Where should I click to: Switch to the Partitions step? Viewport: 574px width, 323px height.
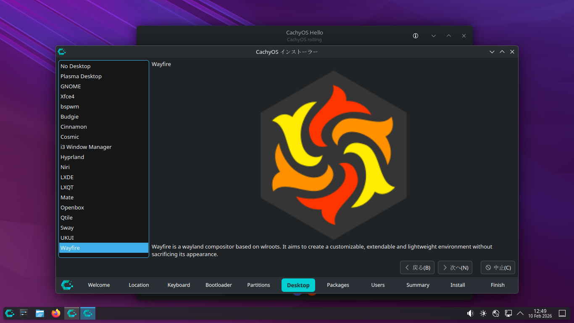coord(258,285)
